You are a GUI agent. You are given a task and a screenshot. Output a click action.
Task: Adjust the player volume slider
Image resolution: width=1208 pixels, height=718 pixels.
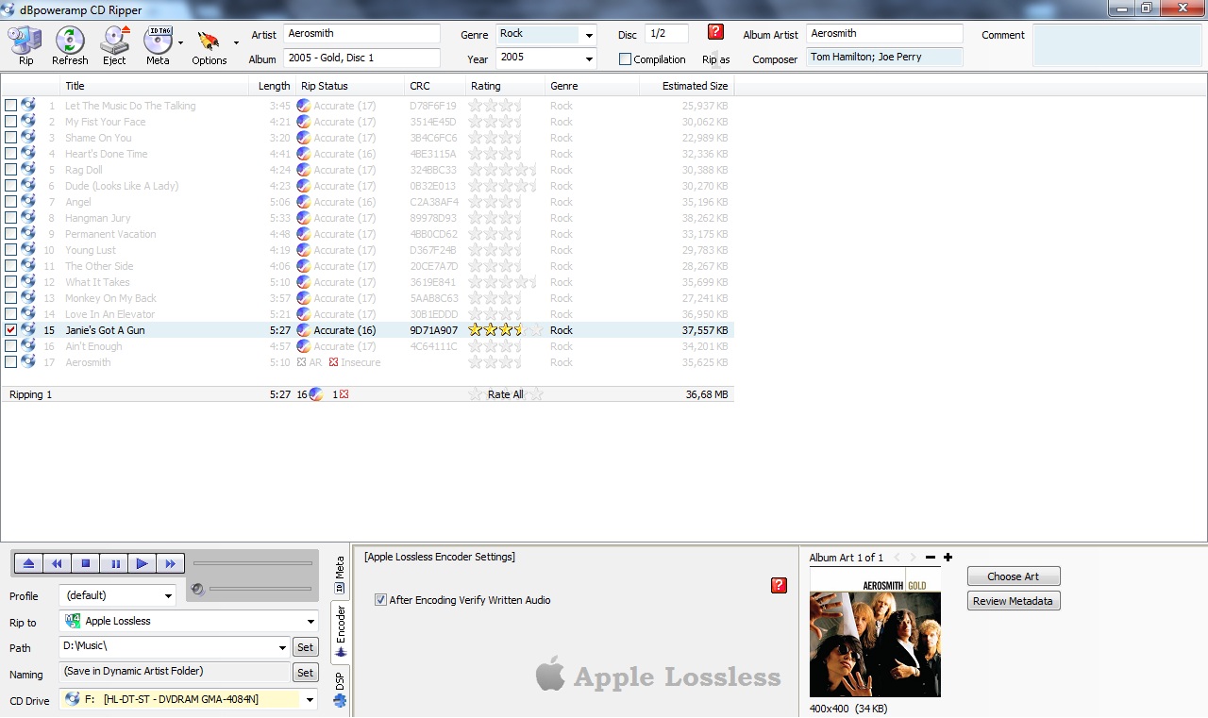tap(260, 589)
